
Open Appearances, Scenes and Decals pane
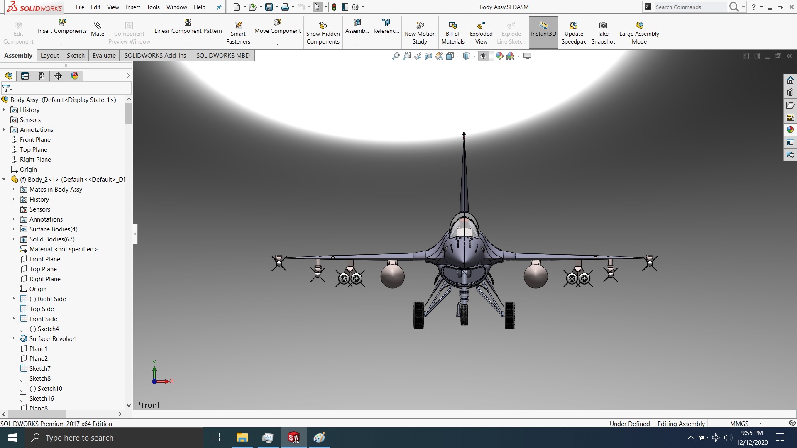click(x=790, y=130)
